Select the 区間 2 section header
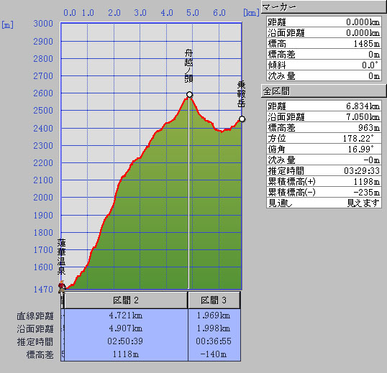Viewport: 387px width, 373px height. 126,300
